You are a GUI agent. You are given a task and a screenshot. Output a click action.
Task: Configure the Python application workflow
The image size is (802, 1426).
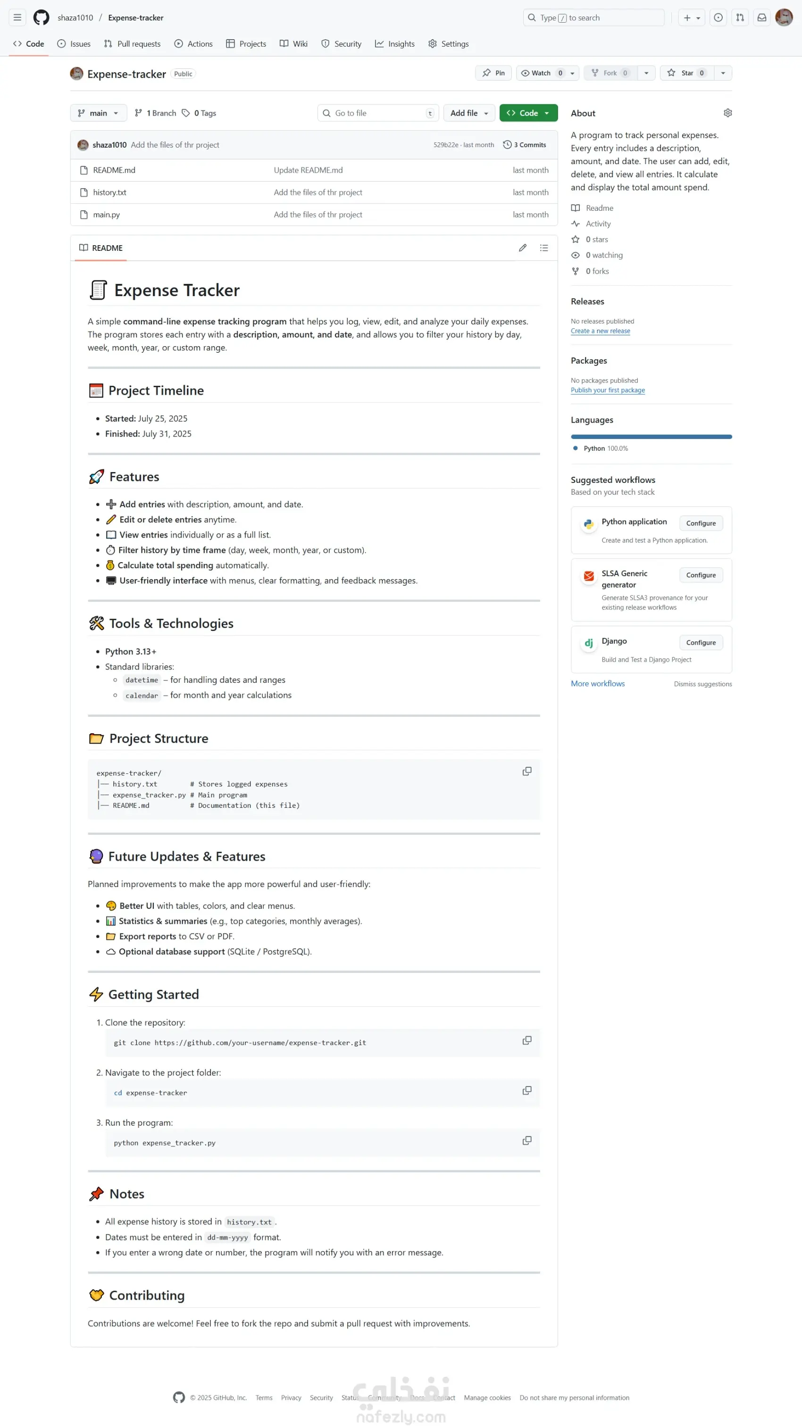700,523
